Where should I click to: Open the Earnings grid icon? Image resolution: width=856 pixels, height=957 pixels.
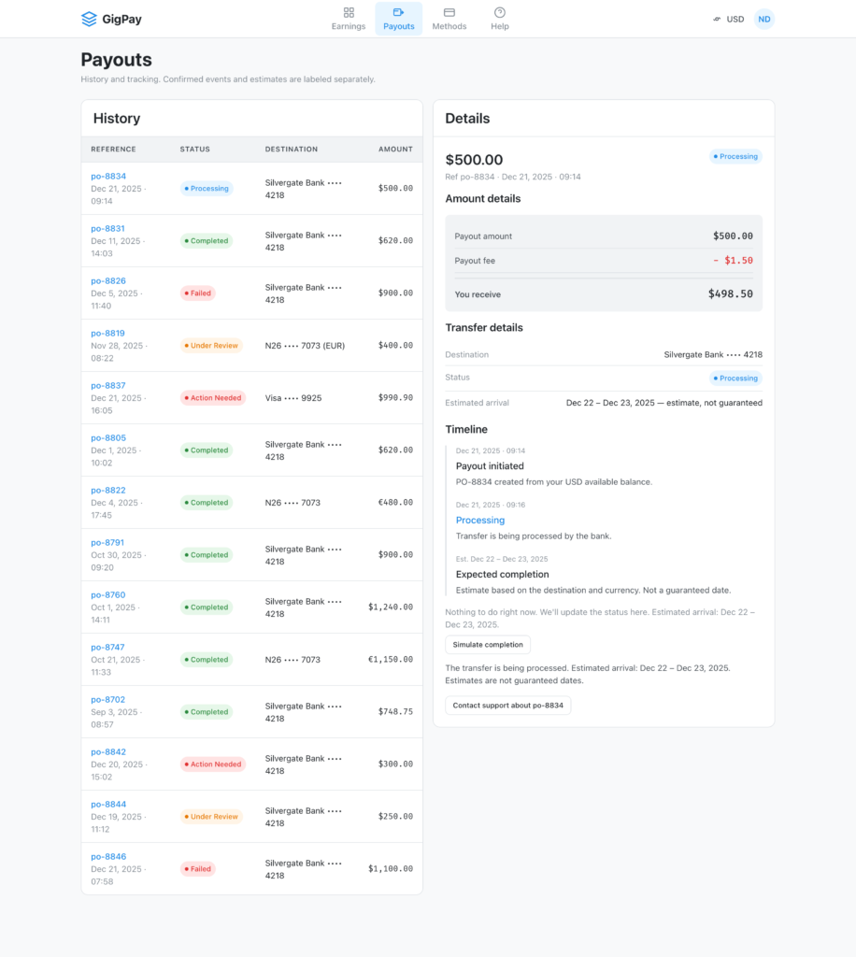point(349,13)
